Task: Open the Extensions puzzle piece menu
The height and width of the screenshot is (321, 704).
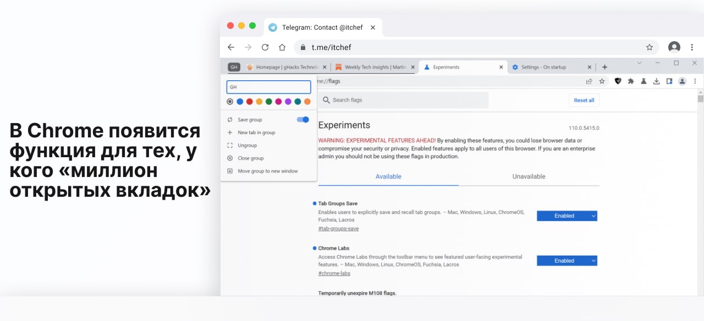Action: (x=631, y=81)
